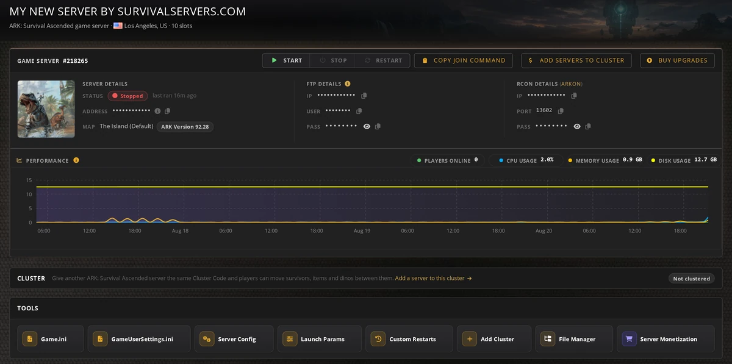Click Copy Join Command button
The width and height of the screenshot is (732, 364).
coord(464,60)
